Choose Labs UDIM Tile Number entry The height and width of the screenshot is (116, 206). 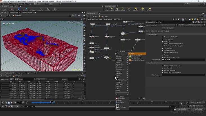coord(138,60)
